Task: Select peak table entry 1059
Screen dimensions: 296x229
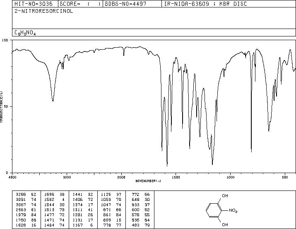Action: pyautogui.click(x=106, y=200)
